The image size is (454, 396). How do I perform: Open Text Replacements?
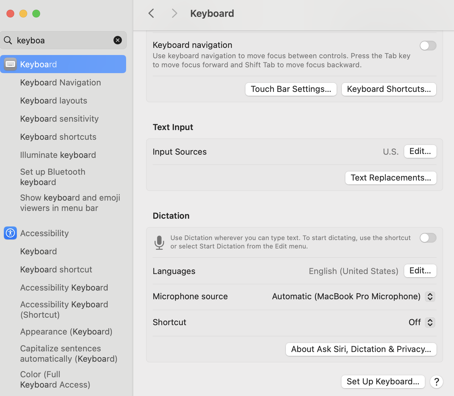[391, 178]
